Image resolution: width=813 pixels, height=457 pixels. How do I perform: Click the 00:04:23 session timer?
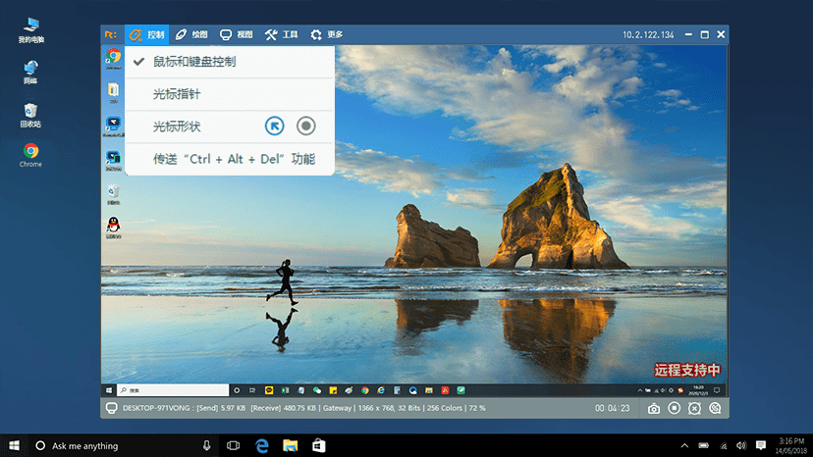(612, 408)
